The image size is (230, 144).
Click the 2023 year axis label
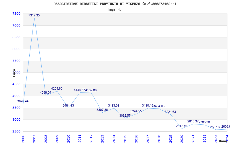[x=216, y=139]
